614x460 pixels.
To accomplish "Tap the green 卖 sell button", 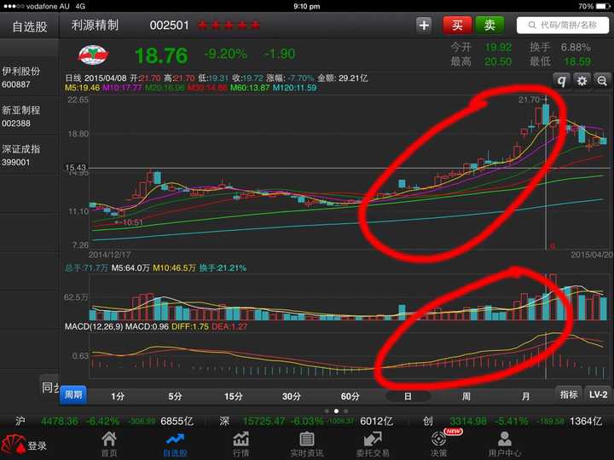I will pos(489,26).
